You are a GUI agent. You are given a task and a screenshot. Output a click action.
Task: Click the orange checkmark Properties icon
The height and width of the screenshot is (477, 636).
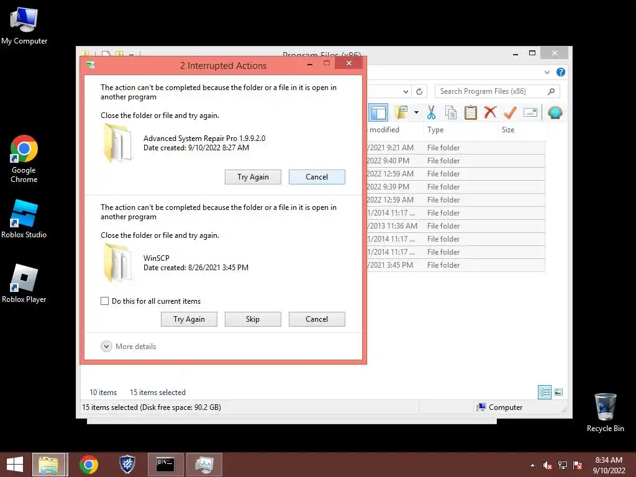click(510, 112)
